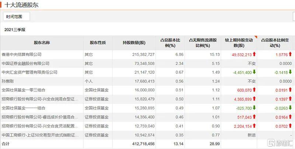Viewport: 295px width, 149px height.
Task: Click the 十大流通股东 section title
Action: (21, 5)
